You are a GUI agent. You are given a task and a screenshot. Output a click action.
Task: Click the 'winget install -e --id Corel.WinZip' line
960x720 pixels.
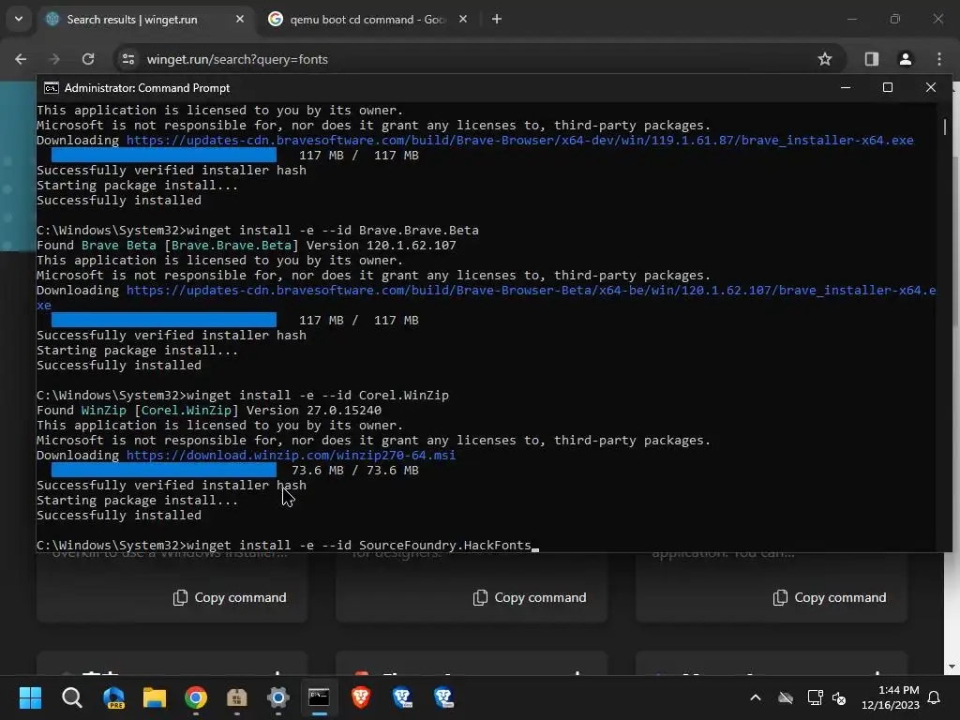click(x=243, y=396)
